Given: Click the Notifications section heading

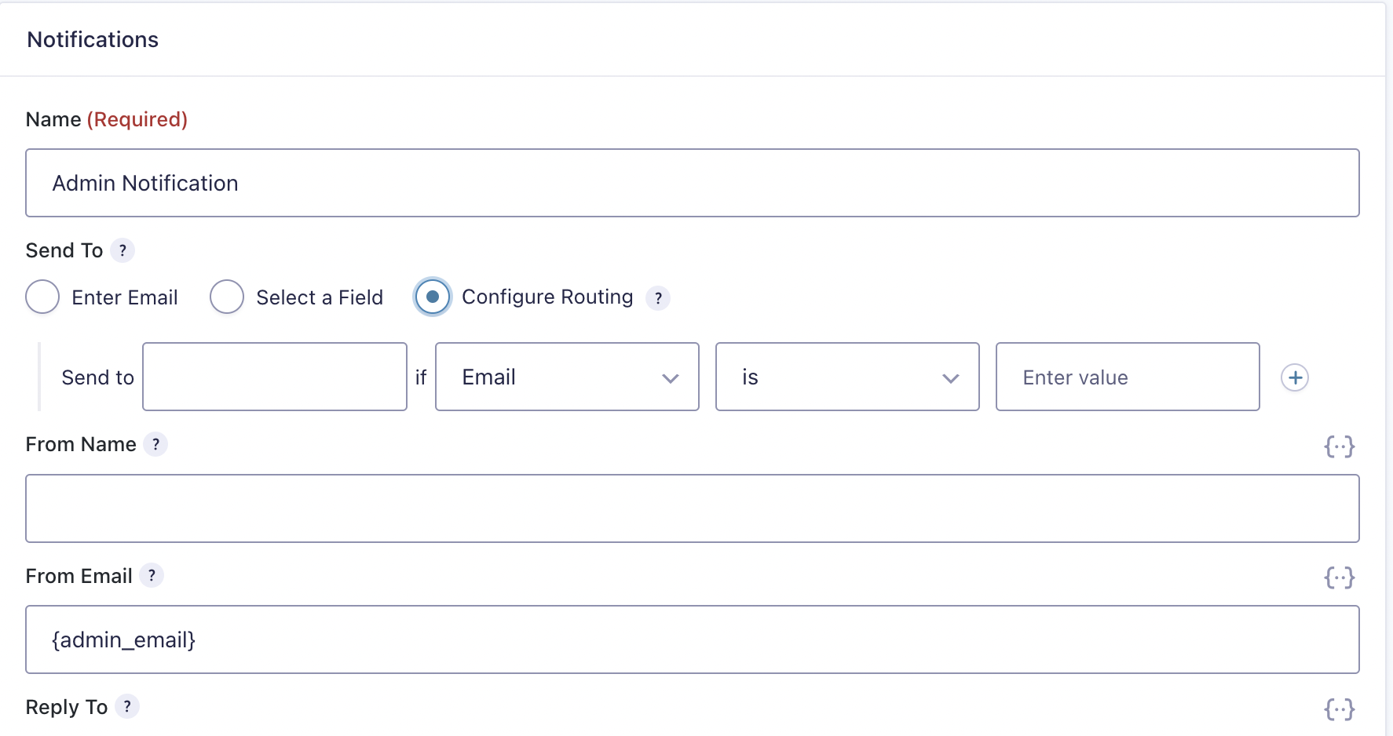Looking at the screenshot, I should pyautogui.click(x=93, y=40).
